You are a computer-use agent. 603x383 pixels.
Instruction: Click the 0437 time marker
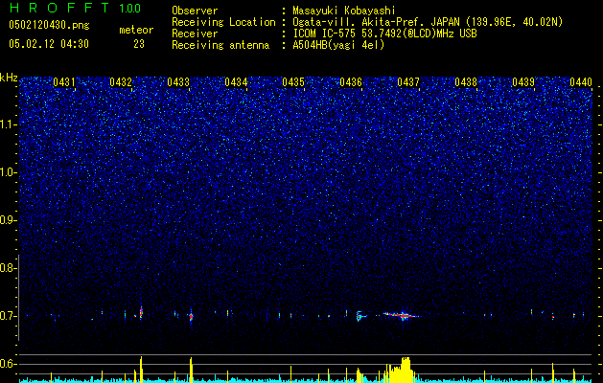[x=408, y=81]
